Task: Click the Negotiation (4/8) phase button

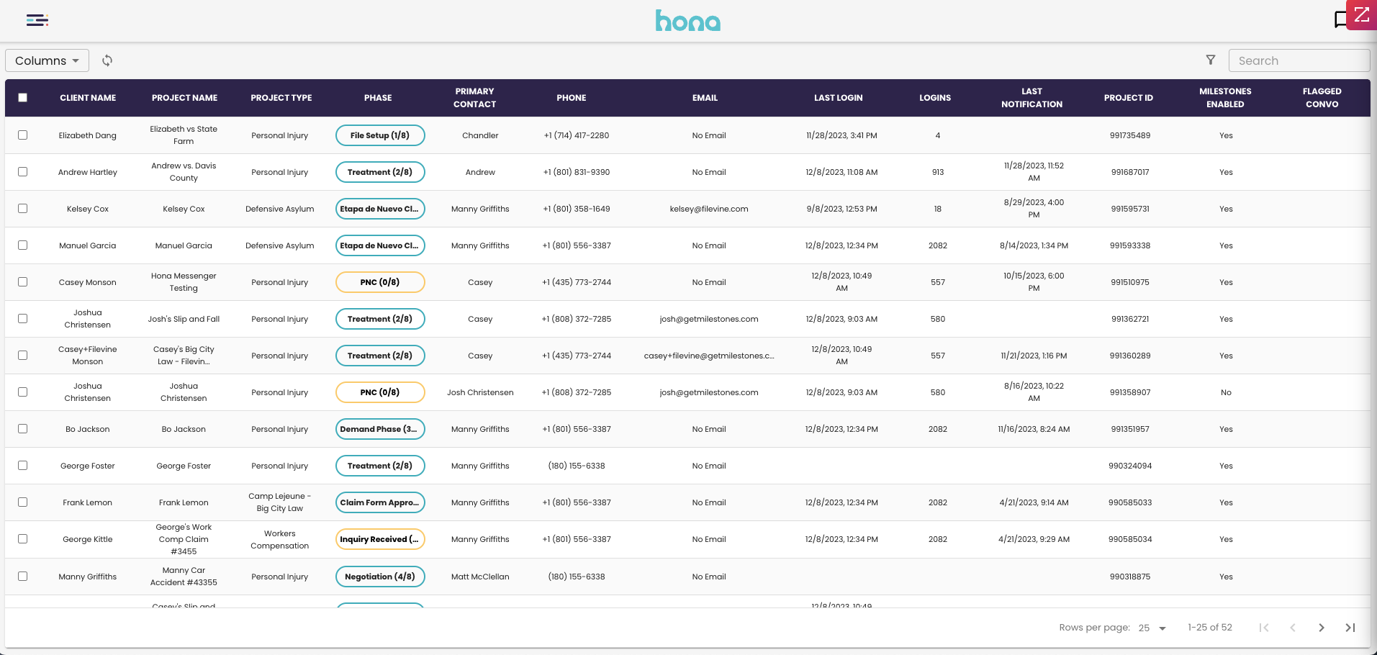Action: pos(380,577)
